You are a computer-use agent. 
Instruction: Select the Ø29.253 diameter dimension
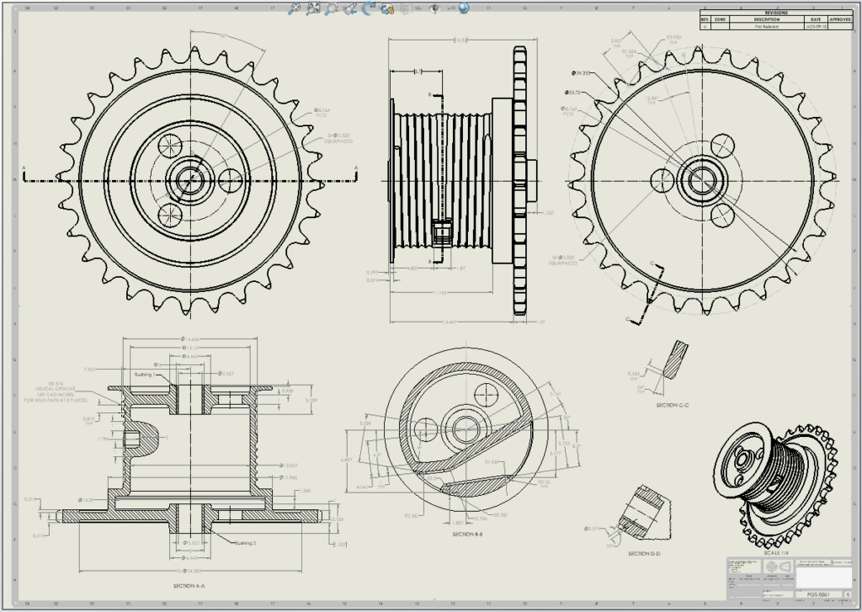click(581, 72)
